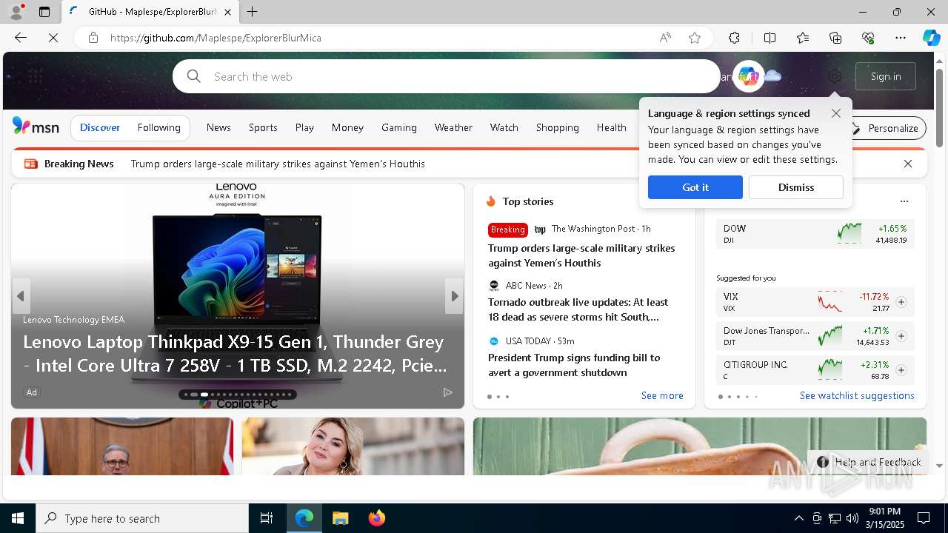Open the breaking news Yemen headline
Image resolution: width=948 pixels, height=533 pixels.
click(x=278, y=164)
